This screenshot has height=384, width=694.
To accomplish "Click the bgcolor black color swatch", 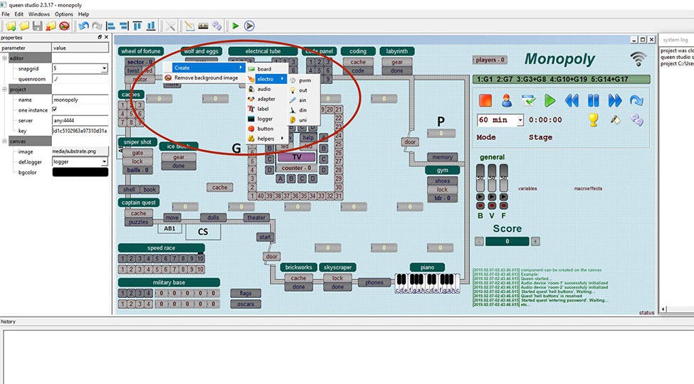I will point(80,172).
